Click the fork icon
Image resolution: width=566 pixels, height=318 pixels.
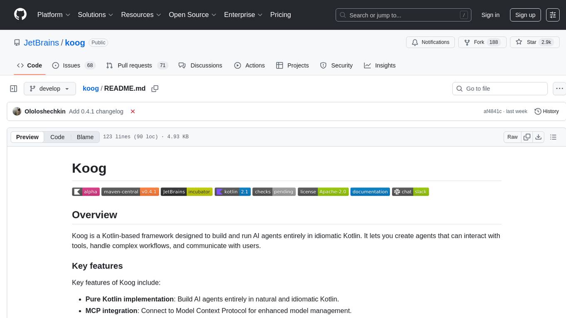467,42
